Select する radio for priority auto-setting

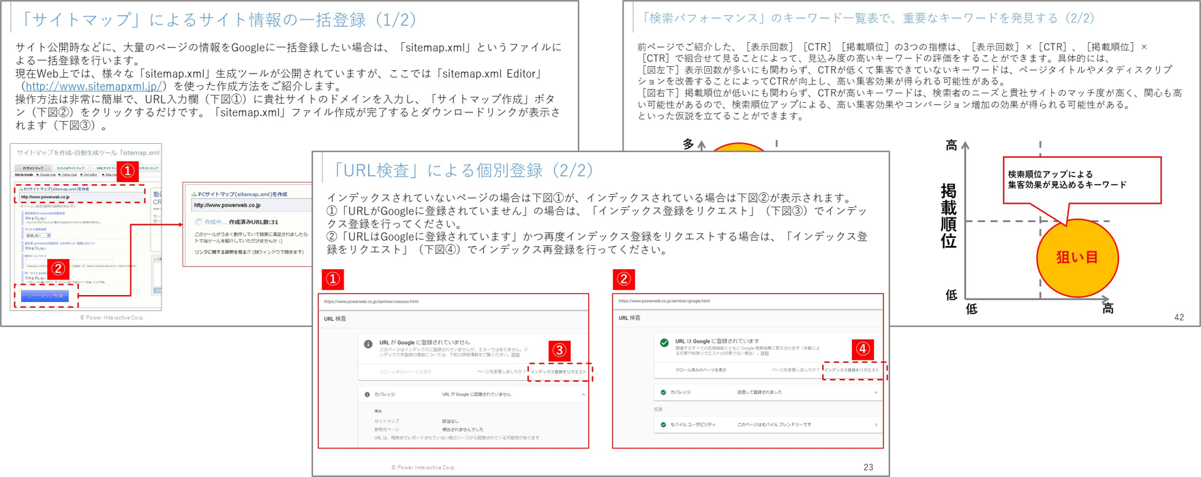pyautogui.click(x=27, y=248)
